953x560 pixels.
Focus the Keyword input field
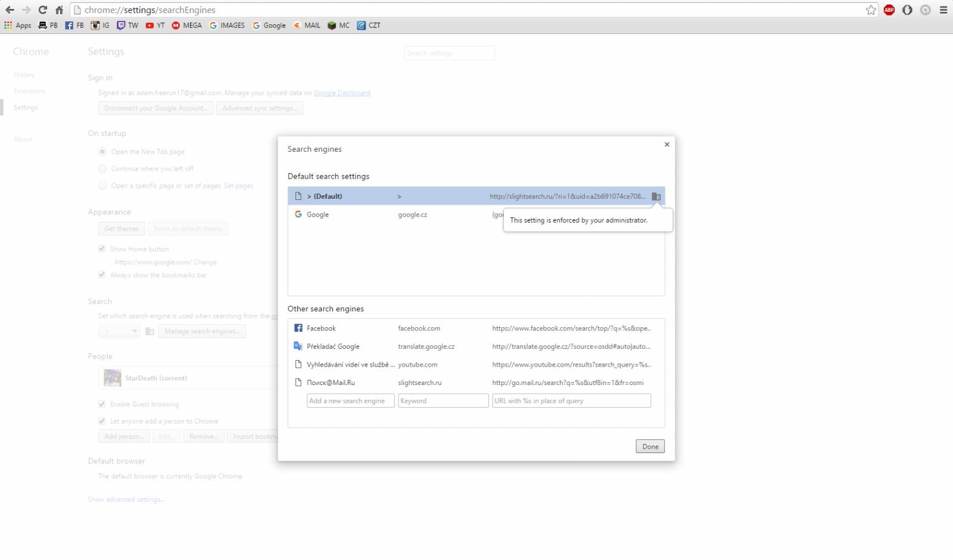(443, 401)
